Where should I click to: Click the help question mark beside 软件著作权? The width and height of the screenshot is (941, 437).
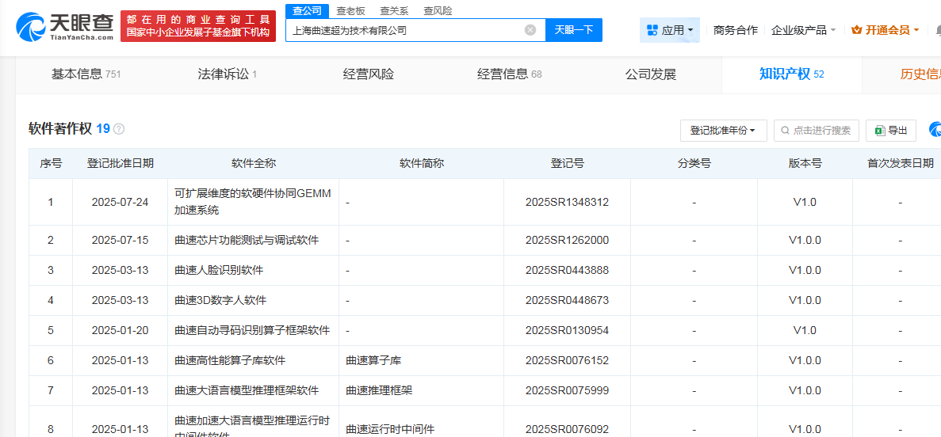click(120, 129)
